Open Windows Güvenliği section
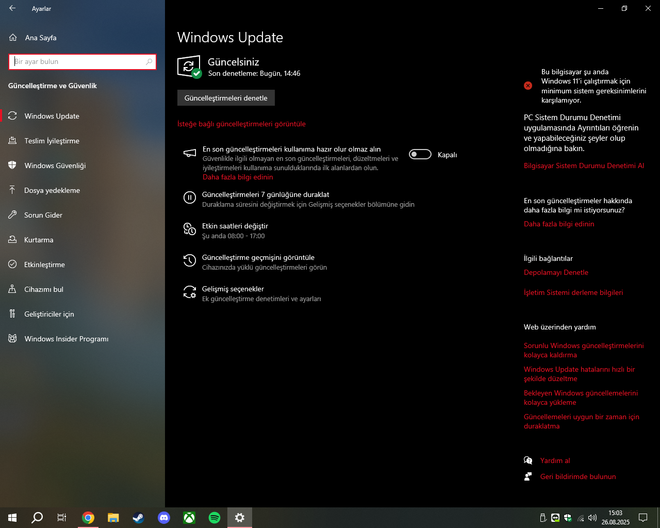660x528 pixels. (55, 166)
